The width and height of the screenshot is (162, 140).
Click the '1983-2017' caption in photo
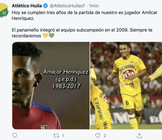(66, 86)
